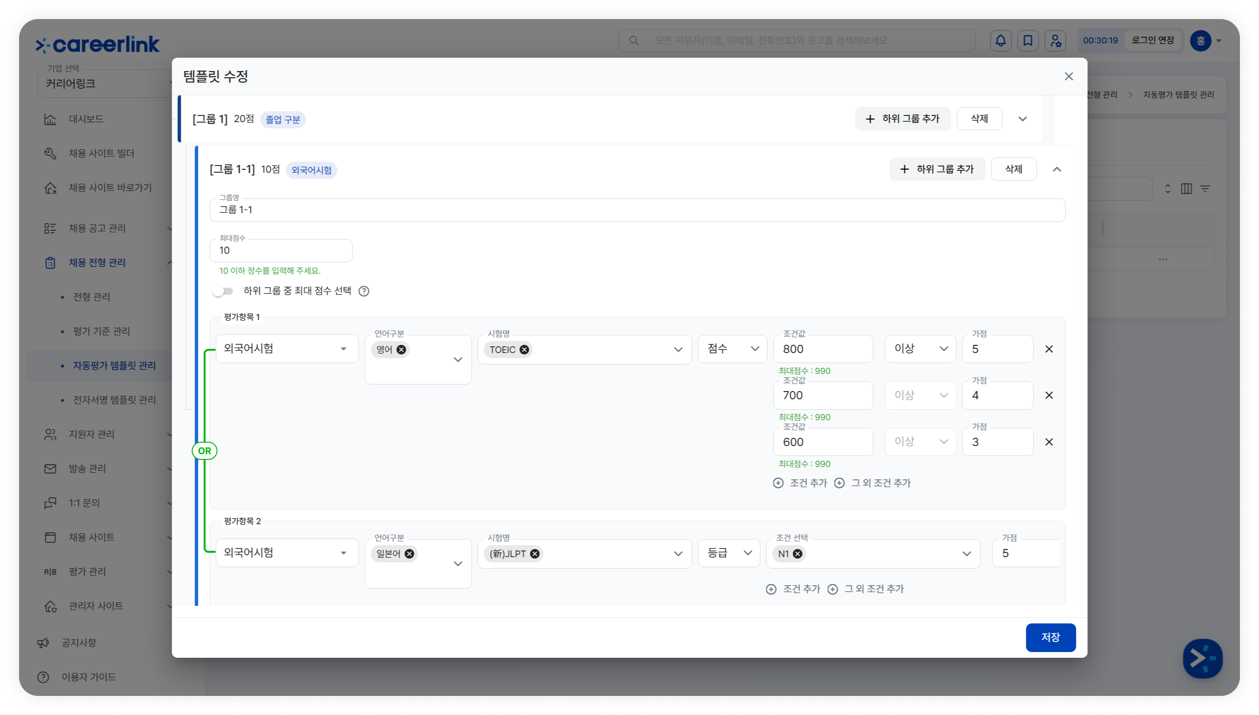Open 전자서명 템플릿 관리 submenu item
Screen dimensions: 1259x715
[x=114, y=400]
